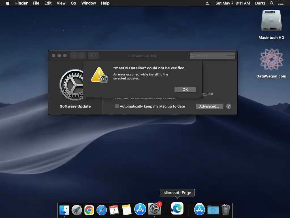This screenshot has height=218, width=290.
Task: Enable Automatically keep my Mac up to date
Action: click(x=116, y=106)
